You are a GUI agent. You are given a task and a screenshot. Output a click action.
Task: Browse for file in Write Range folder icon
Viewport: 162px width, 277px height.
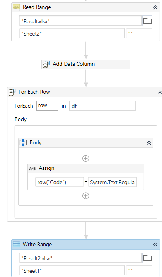pos(147,258)
